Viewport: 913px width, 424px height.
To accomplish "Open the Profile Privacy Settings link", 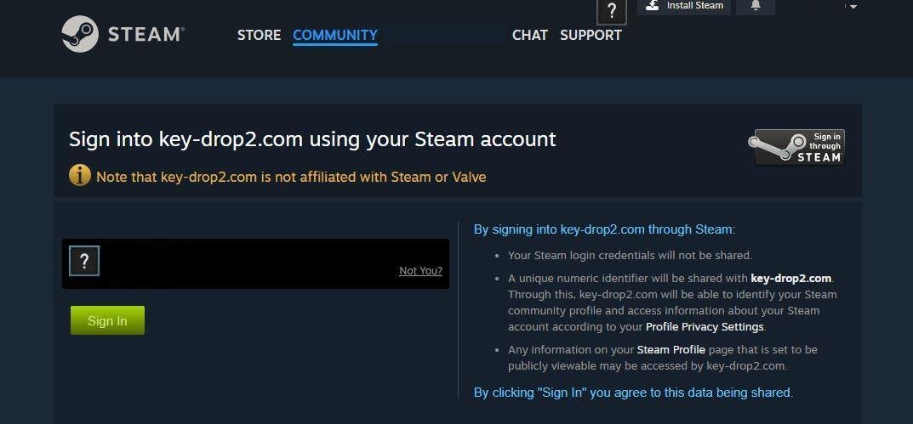I will (x=705, y=327).
